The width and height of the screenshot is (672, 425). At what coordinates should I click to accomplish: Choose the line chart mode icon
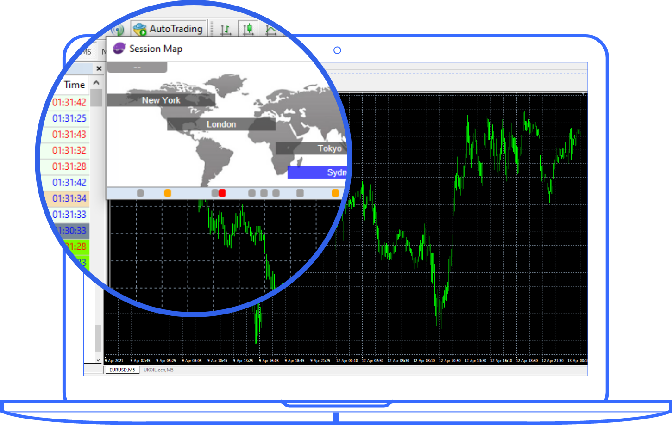click(270, 31)
